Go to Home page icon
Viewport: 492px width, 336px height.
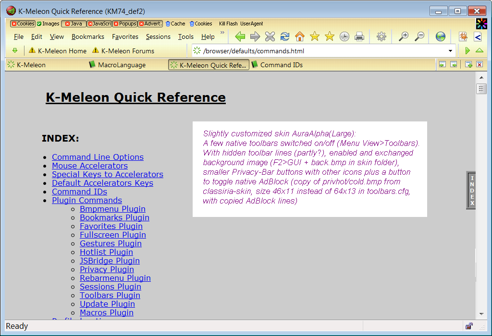(x=300, y=36)
